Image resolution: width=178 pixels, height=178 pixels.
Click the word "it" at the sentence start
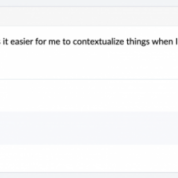point(5,42)
